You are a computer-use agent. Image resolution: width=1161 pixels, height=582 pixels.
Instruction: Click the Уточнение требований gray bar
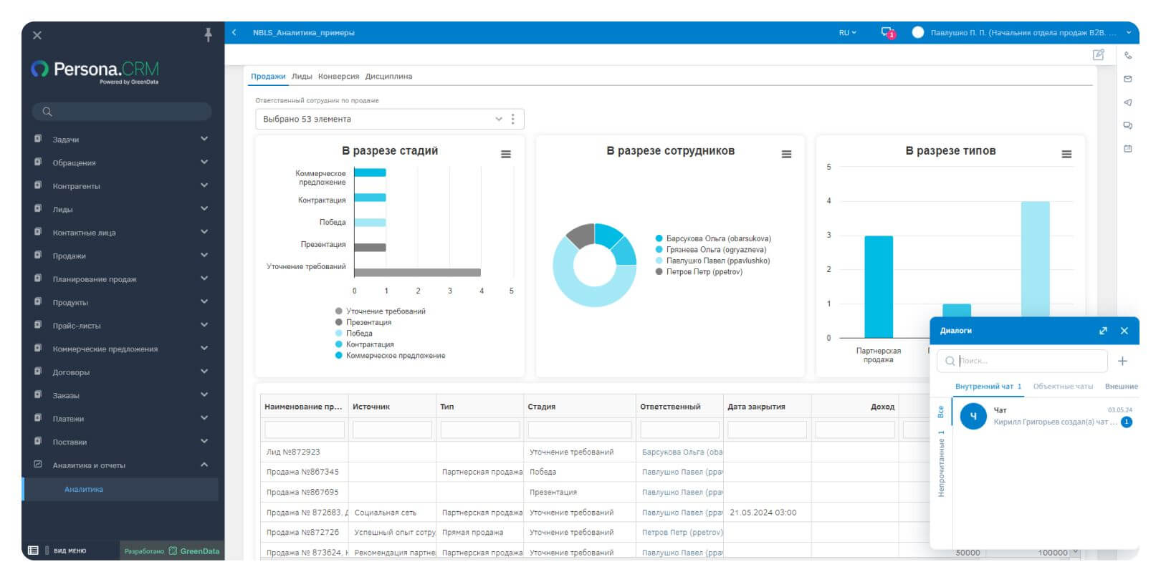[x=417, y=272]
